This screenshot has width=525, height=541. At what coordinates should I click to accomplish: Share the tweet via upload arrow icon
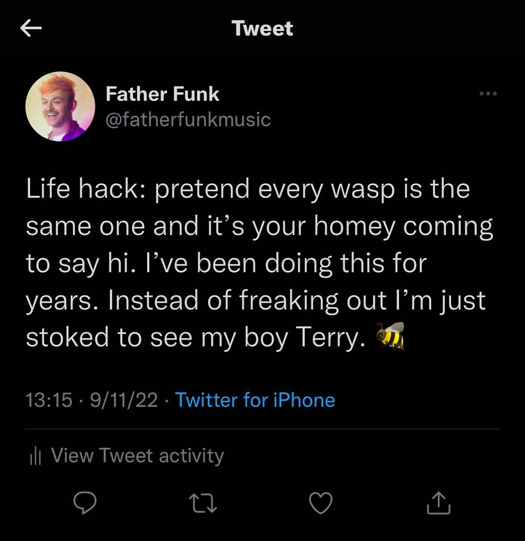[x=439, y=503]
